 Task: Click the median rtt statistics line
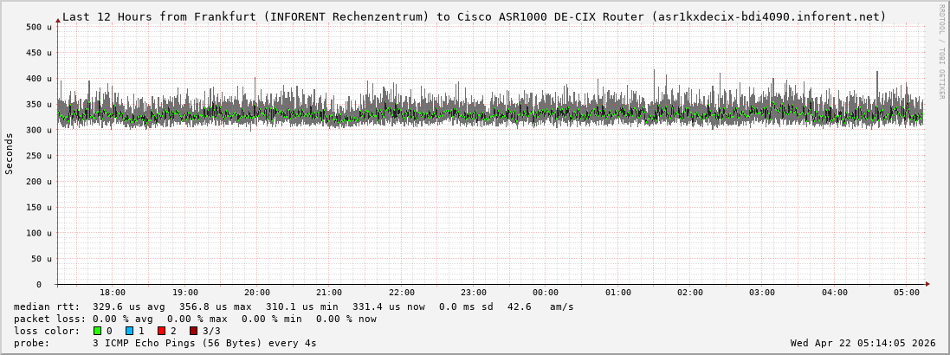(294, 307)
